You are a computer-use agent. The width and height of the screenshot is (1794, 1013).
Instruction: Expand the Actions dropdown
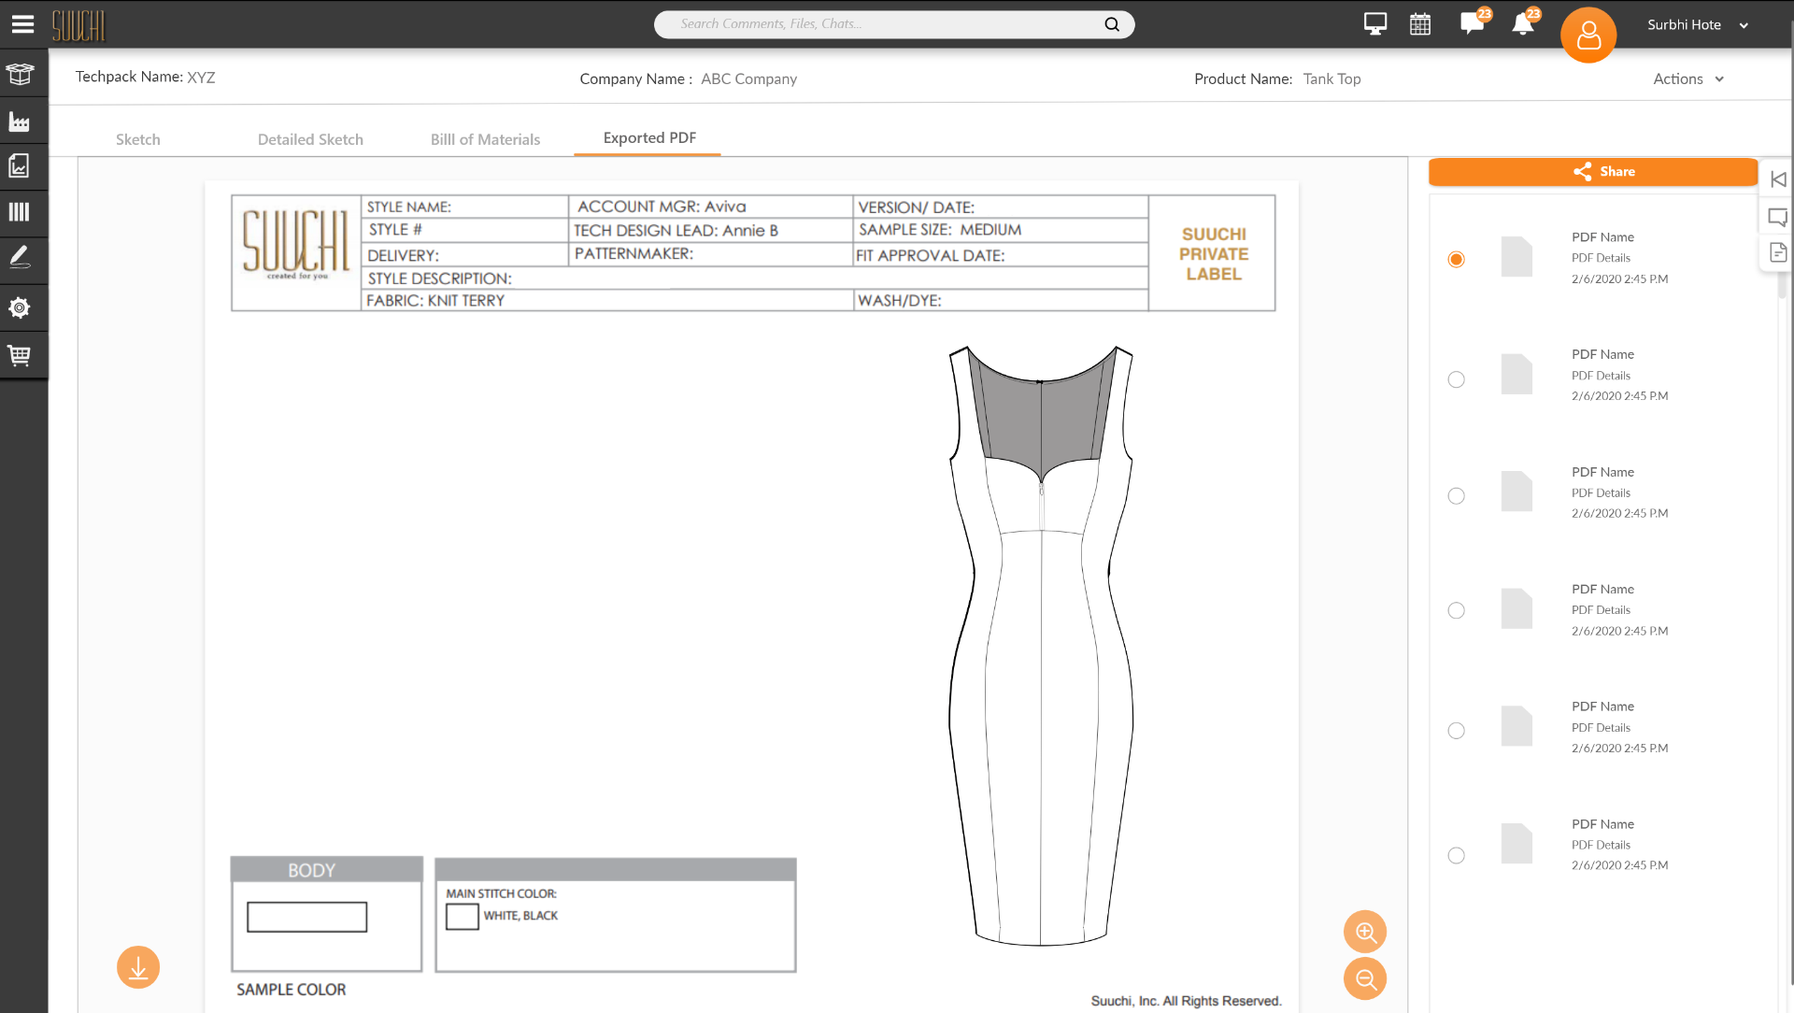tap(1688, 79)
